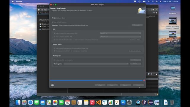Select the upper Screen Recording .mov desktop file
This screenshot has width=190, height=107.
(x=173, y=23)
